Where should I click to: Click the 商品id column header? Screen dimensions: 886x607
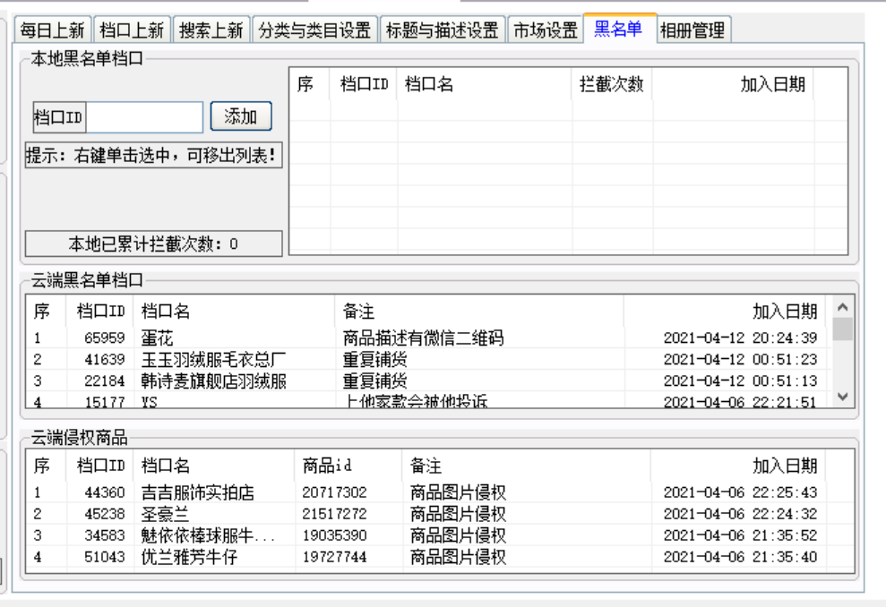click(x=348, y=466)
